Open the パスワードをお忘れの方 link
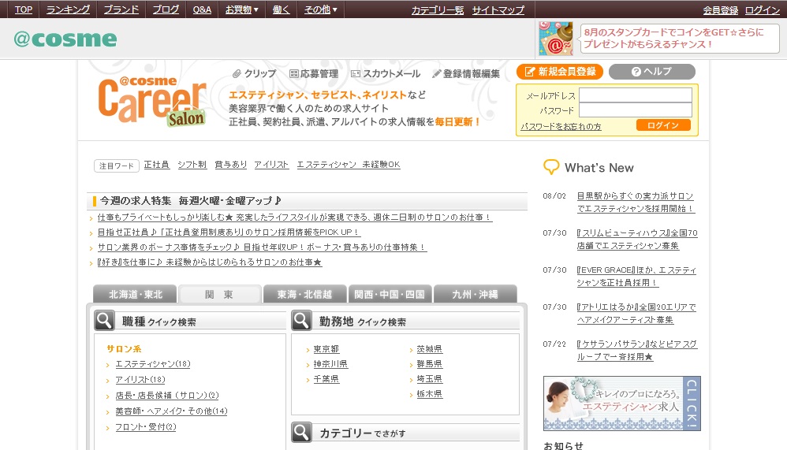This screenshot has height=450, width=787. pyautogui.click(x=561, y=126)
